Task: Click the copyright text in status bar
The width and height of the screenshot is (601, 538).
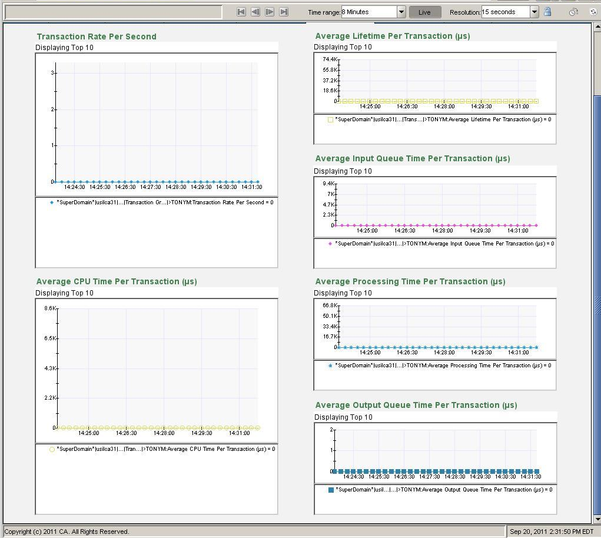Action: (67, 532)
